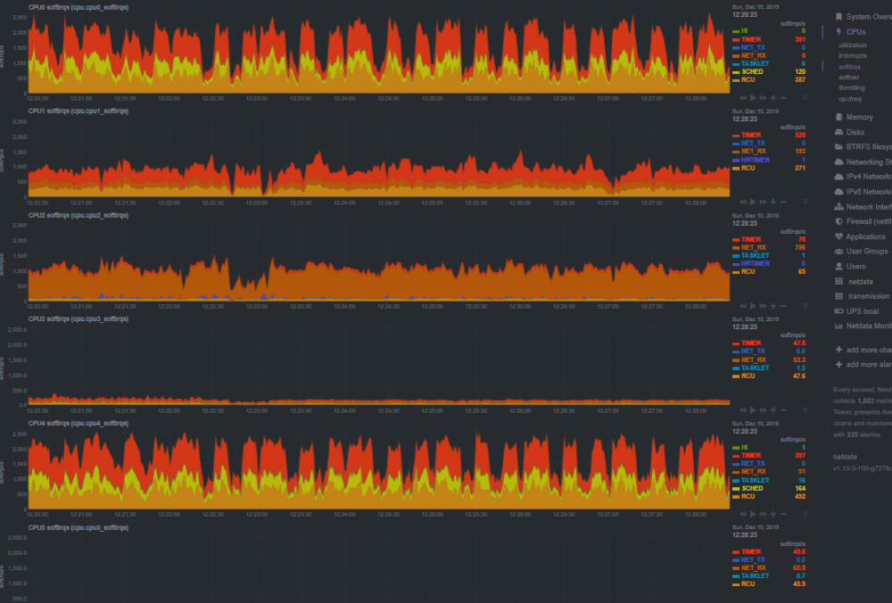
Task: Zoom in CPU1 softirqs chart
Action: (x=773, y=202)
